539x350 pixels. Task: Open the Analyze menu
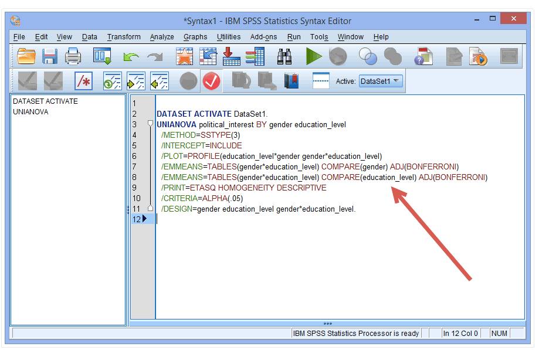point(162,37)
